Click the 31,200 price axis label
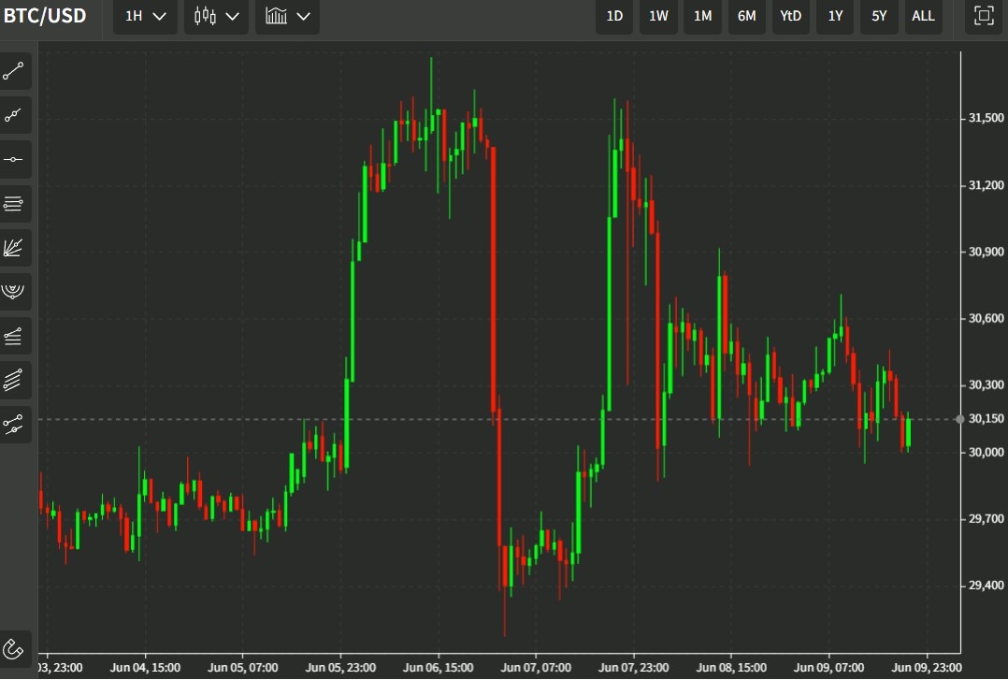This screenshot has height=680, width=1008. 986,185
